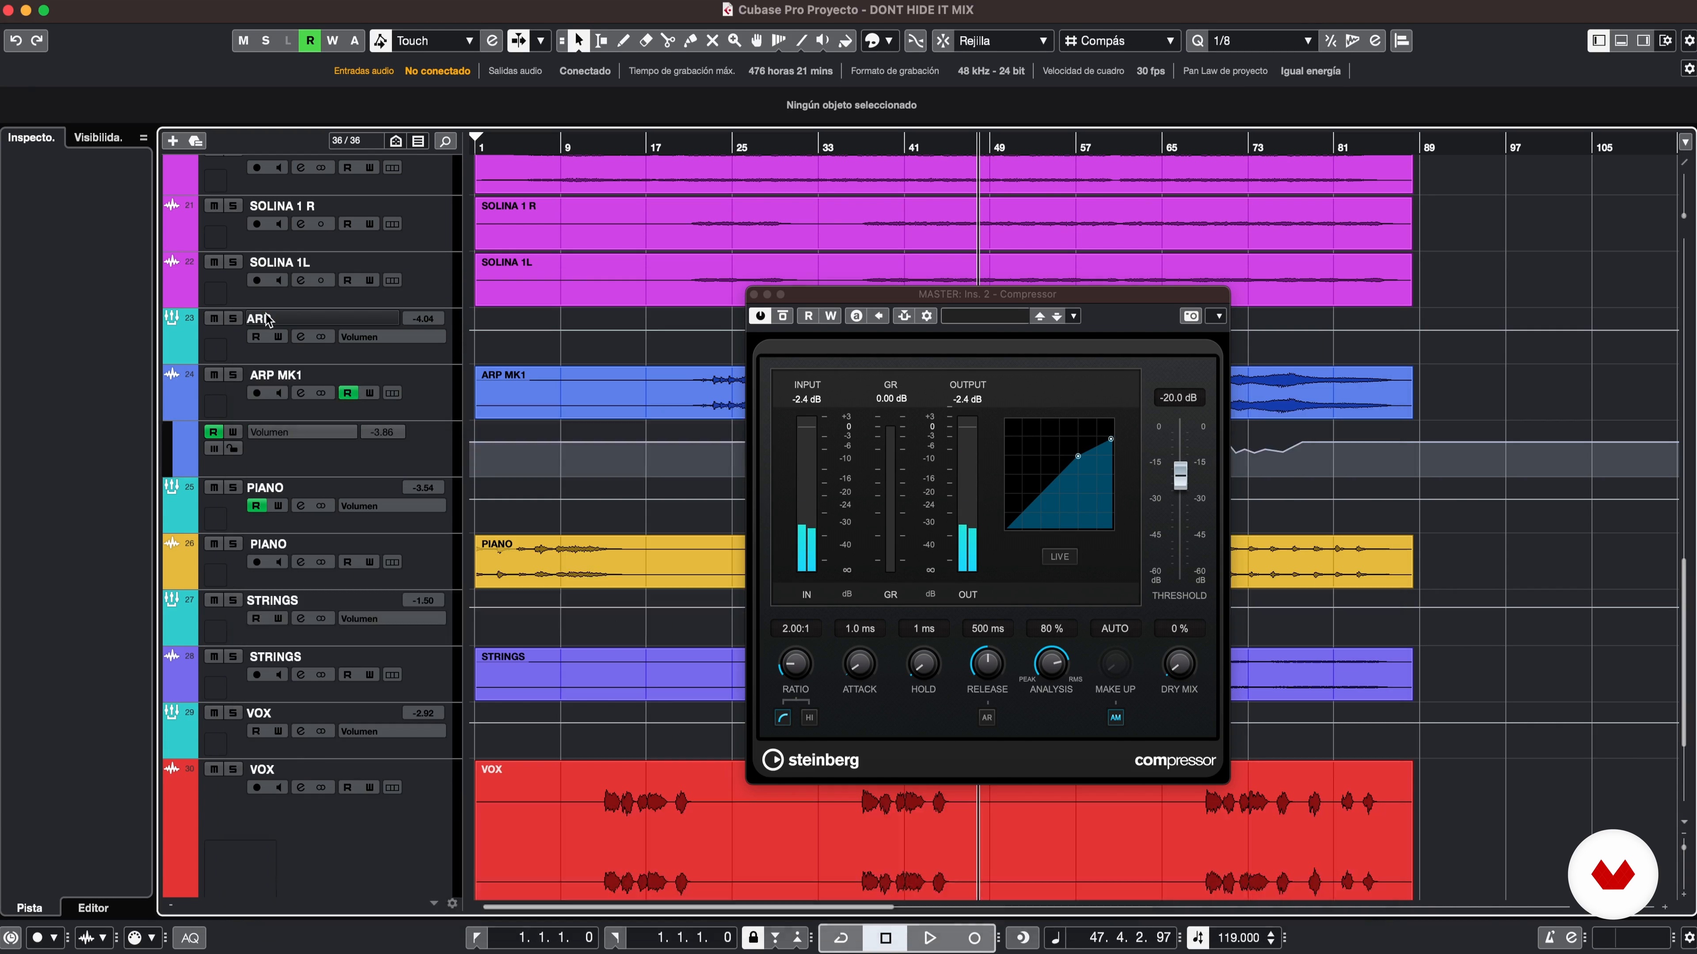Open the track search magnifier
1697x954 pixels.
pyautogui.click(x=445, y=141)
